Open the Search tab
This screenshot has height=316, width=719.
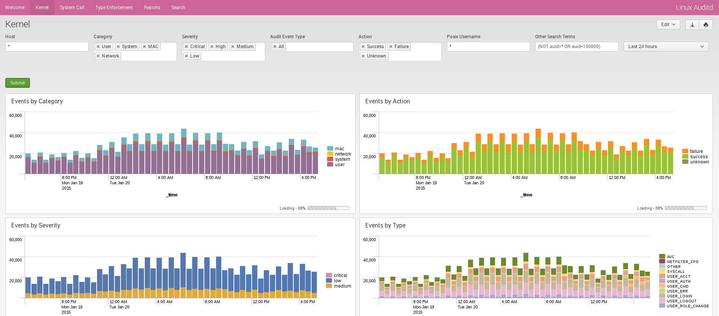tap(178, 8)
